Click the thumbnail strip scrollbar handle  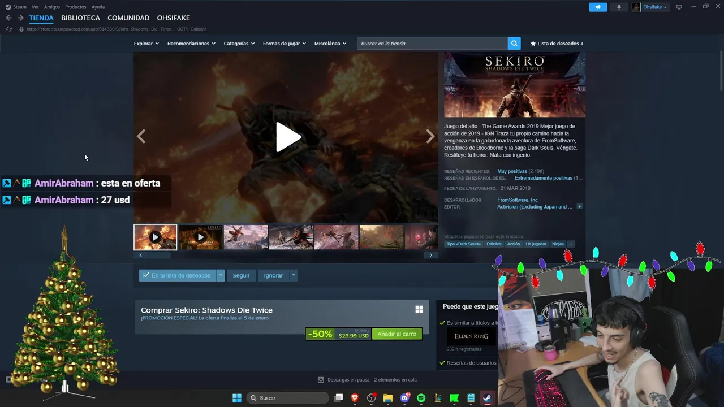[160, 255]
